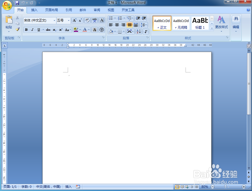Click 80% zoom level button

pos(205,187)
